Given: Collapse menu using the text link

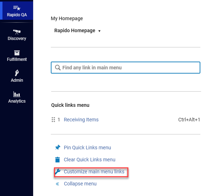Looking at the screenshot, I should click(x=80, y=184).
